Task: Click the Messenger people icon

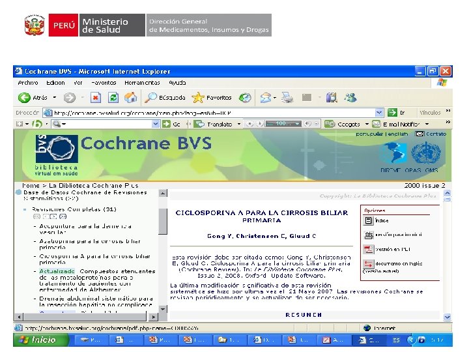Action: pyautogui.click(x=350, y=98)
